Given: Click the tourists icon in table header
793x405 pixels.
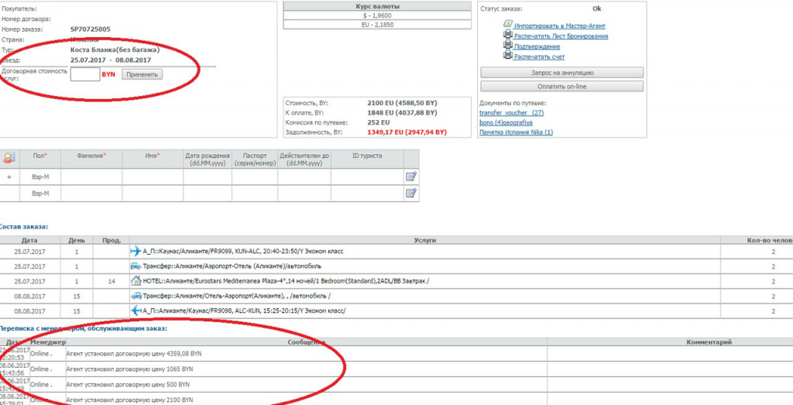Looking at the screenshot, I should coord(9,158).
